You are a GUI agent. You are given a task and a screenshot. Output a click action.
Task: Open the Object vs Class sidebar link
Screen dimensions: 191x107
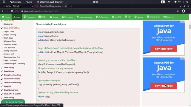(10, 60)
